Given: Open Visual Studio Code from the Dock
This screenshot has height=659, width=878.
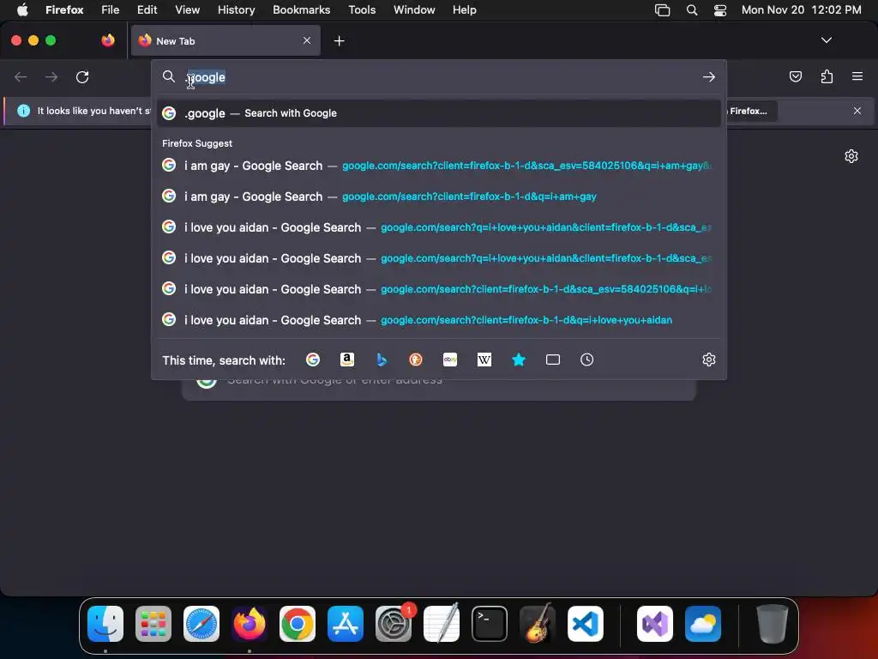Looking at the screenshot, I should point(586,624).
